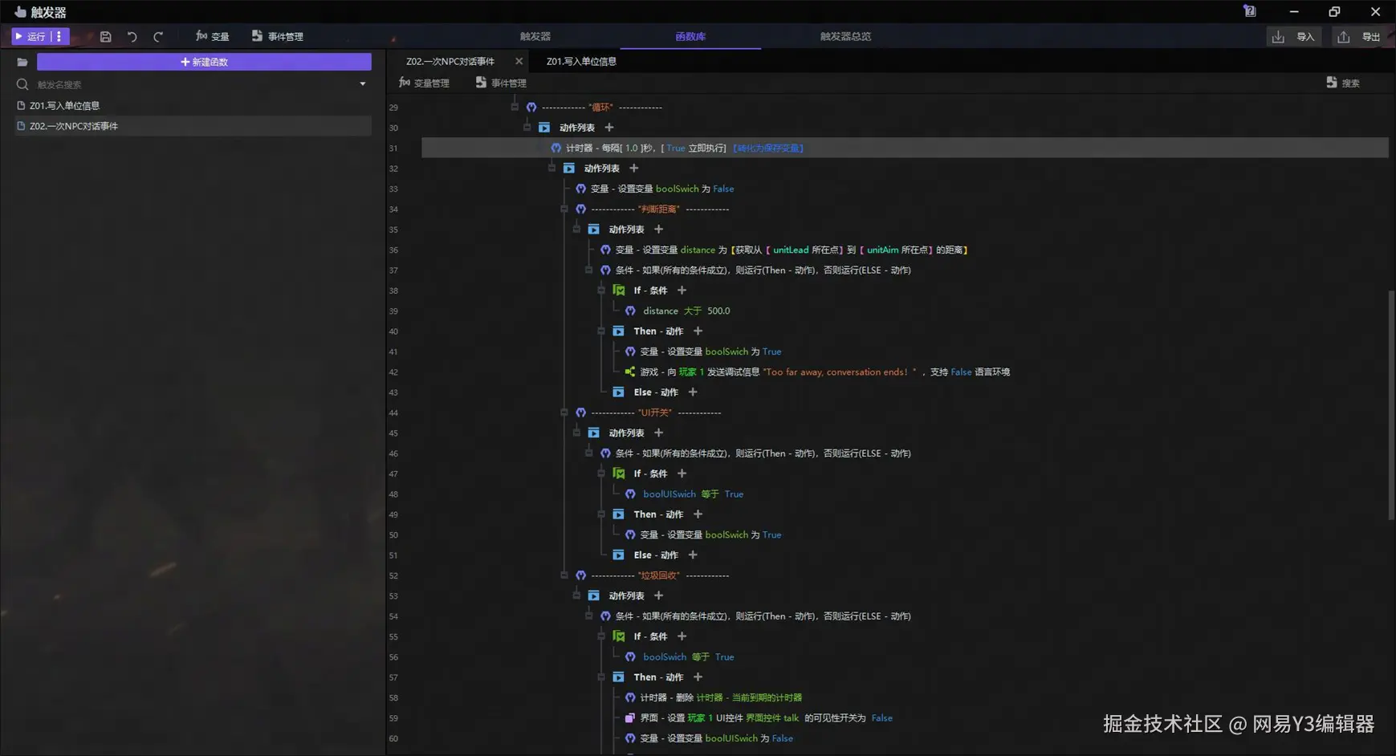Click the save icon in the top toolbar

point(105,37)
